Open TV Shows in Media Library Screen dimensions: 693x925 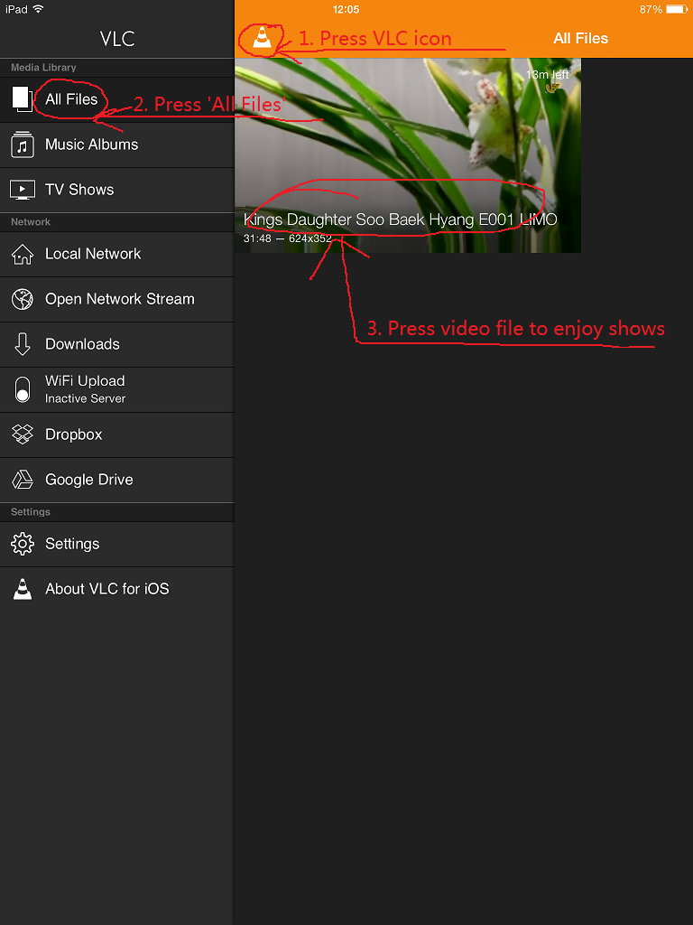click(116, 190)
